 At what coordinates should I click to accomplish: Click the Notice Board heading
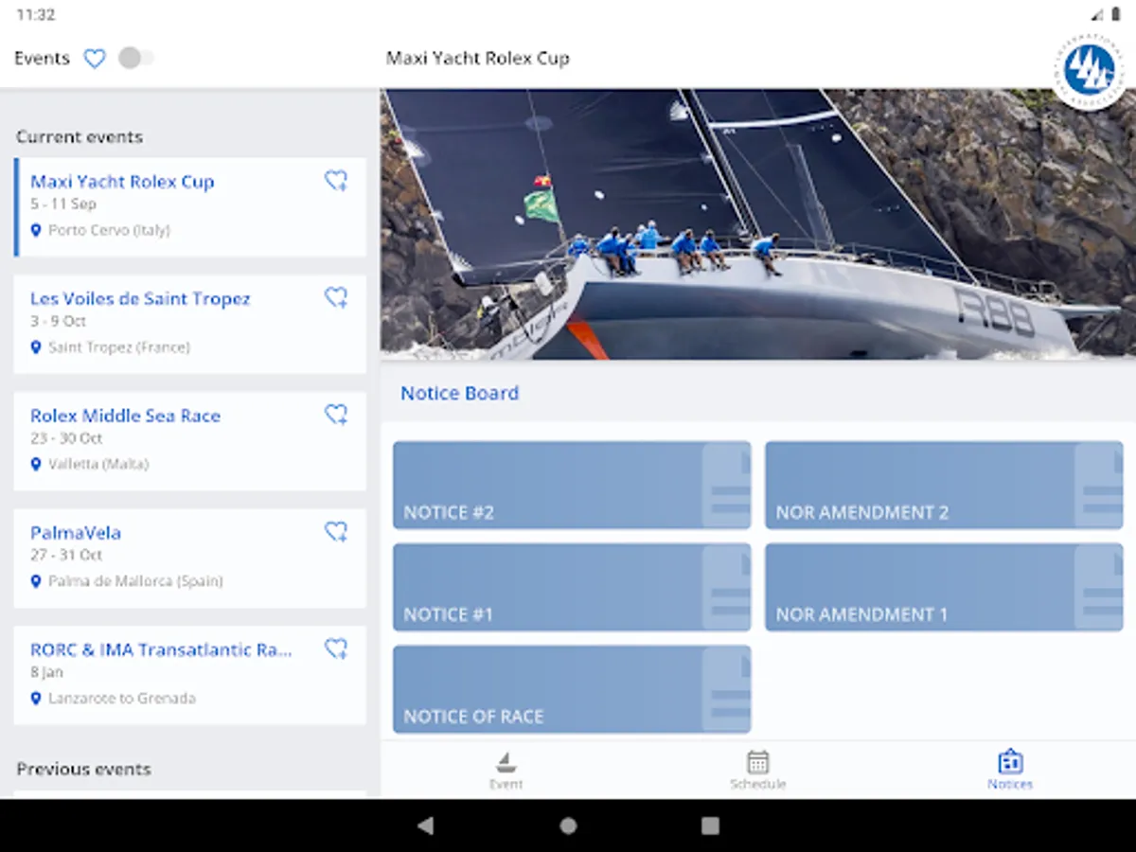pos(459,393)
